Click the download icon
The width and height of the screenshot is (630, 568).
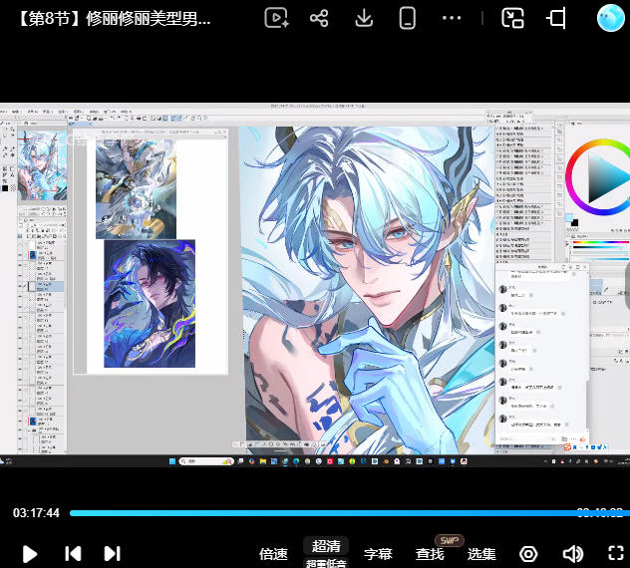coord(364,18)
